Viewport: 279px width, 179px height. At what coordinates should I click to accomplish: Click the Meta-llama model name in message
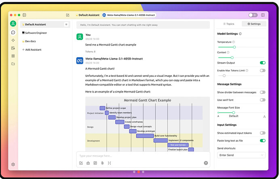coord(114,59)
